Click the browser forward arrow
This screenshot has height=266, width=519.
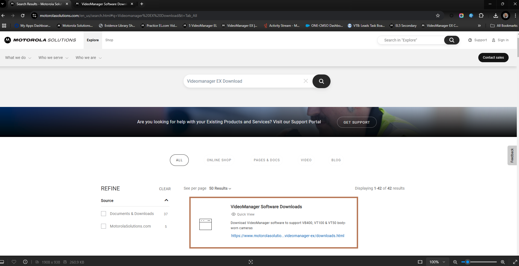point(13,16)
